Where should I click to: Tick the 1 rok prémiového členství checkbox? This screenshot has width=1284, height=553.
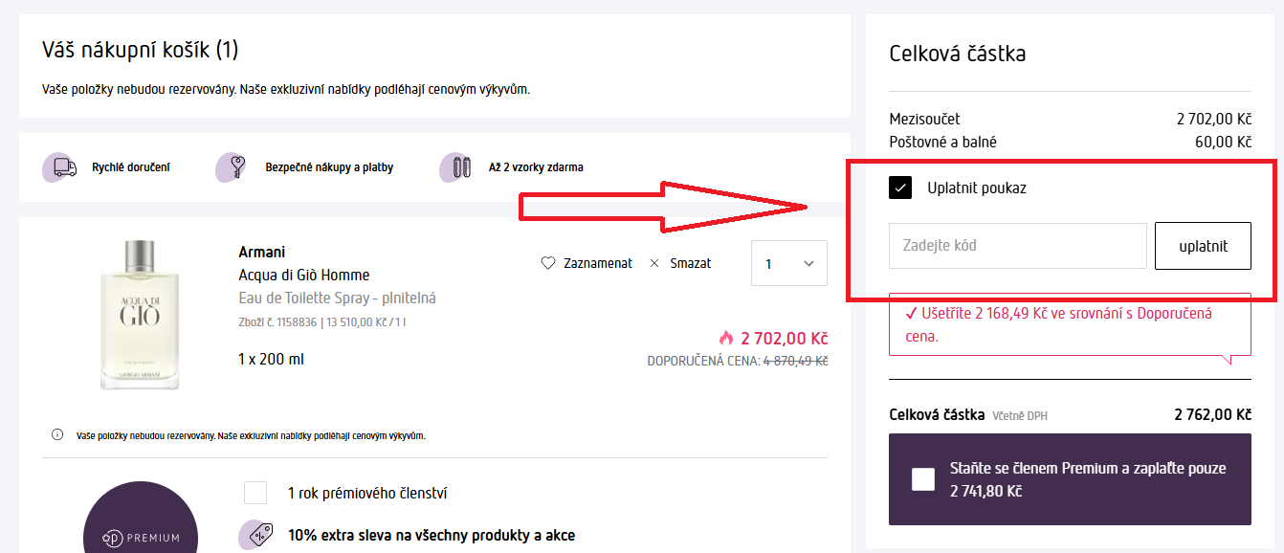[255, 493]
